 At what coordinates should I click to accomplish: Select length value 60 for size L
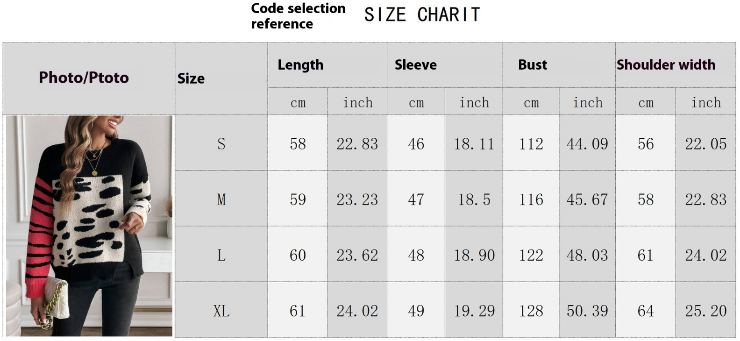[298, 255]
